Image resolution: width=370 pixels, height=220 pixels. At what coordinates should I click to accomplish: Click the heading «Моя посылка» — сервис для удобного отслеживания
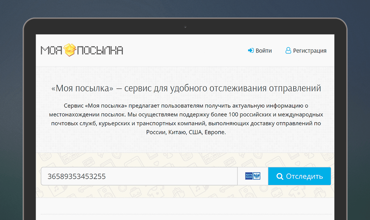click(x=186, y=88)
